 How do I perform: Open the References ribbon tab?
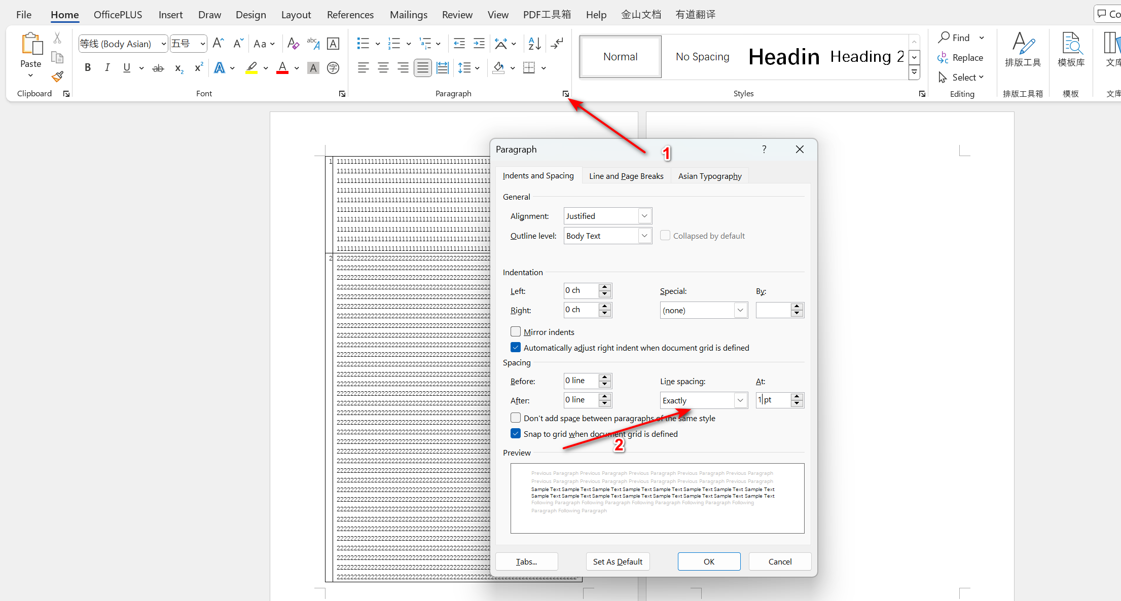(x=350, y=15)
